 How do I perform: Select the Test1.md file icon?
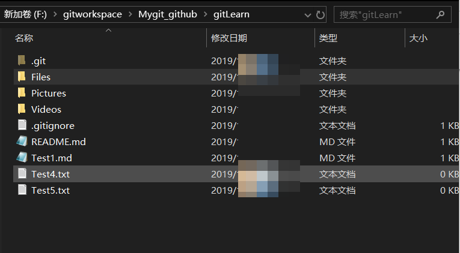pyautogui.click(x=22, y=158)
